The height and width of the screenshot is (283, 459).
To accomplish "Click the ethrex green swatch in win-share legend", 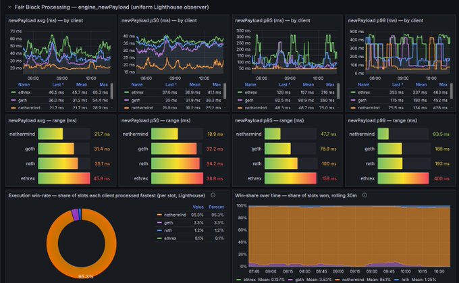I will tap(238, 280).
